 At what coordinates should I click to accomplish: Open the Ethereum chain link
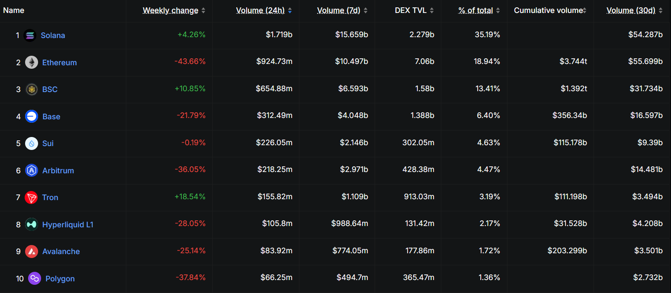coord(60,63)
